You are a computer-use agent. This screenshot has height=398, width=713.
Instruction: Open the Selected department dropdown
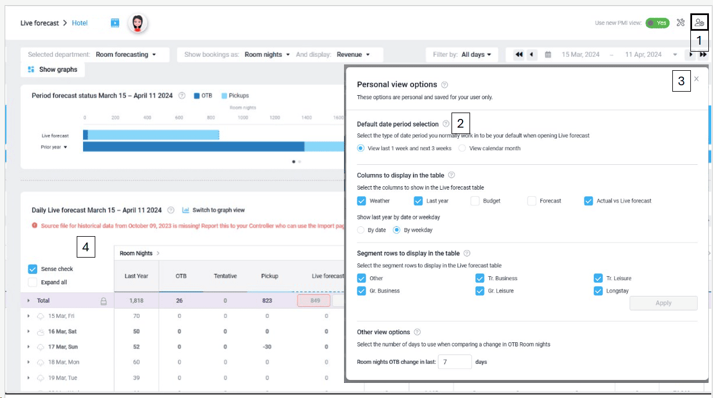tap(126, 55)
